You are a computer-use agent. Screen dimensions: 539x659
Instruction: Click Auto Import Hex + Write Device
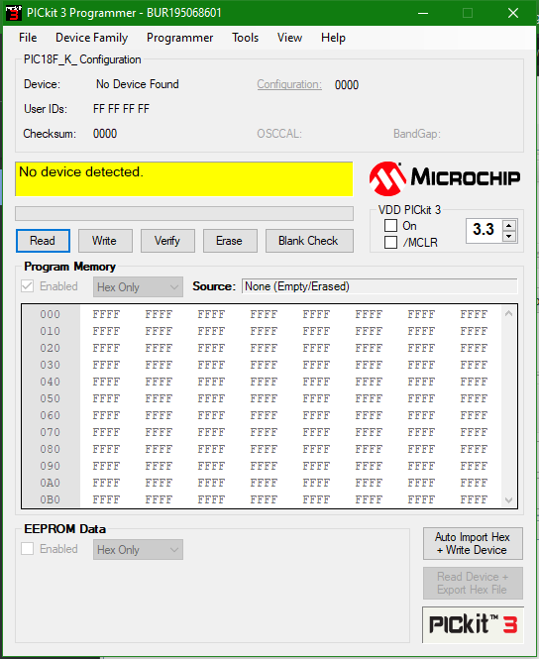click(473, 543)
